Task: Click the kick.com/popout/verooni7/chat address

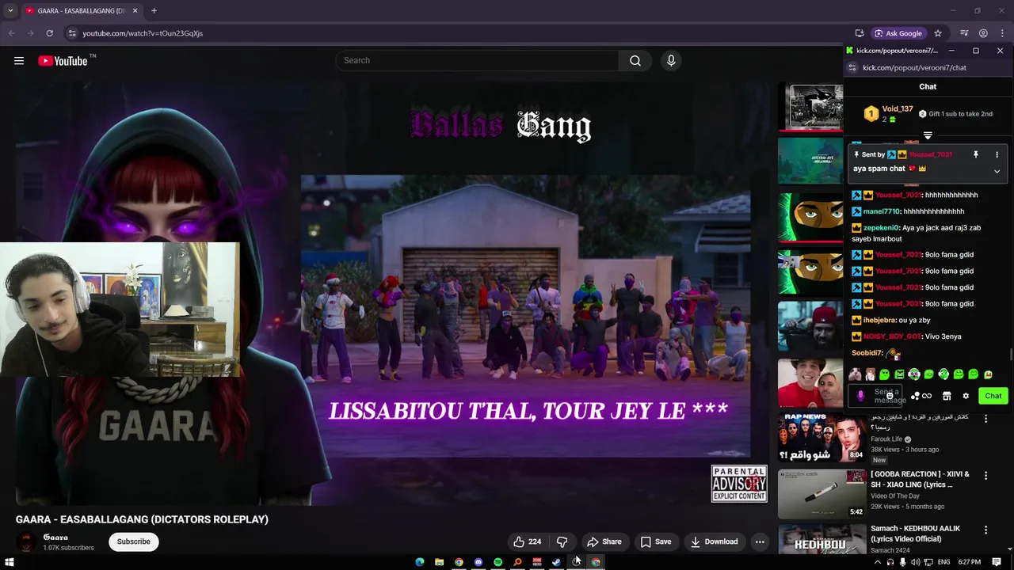Action: (914, 68)
